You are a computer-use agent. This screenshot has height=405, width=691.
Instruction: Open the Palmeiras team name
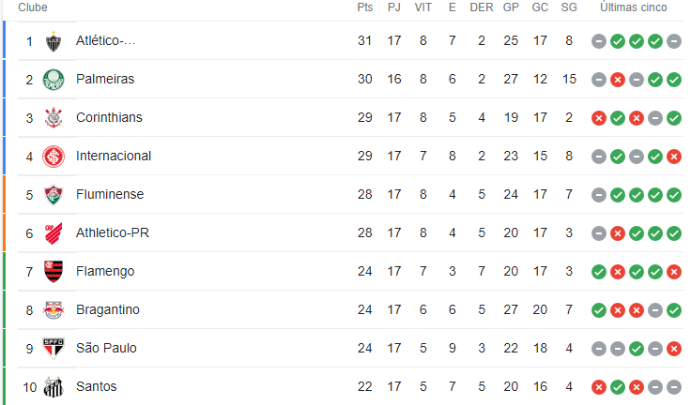click(x=105, y=80)
